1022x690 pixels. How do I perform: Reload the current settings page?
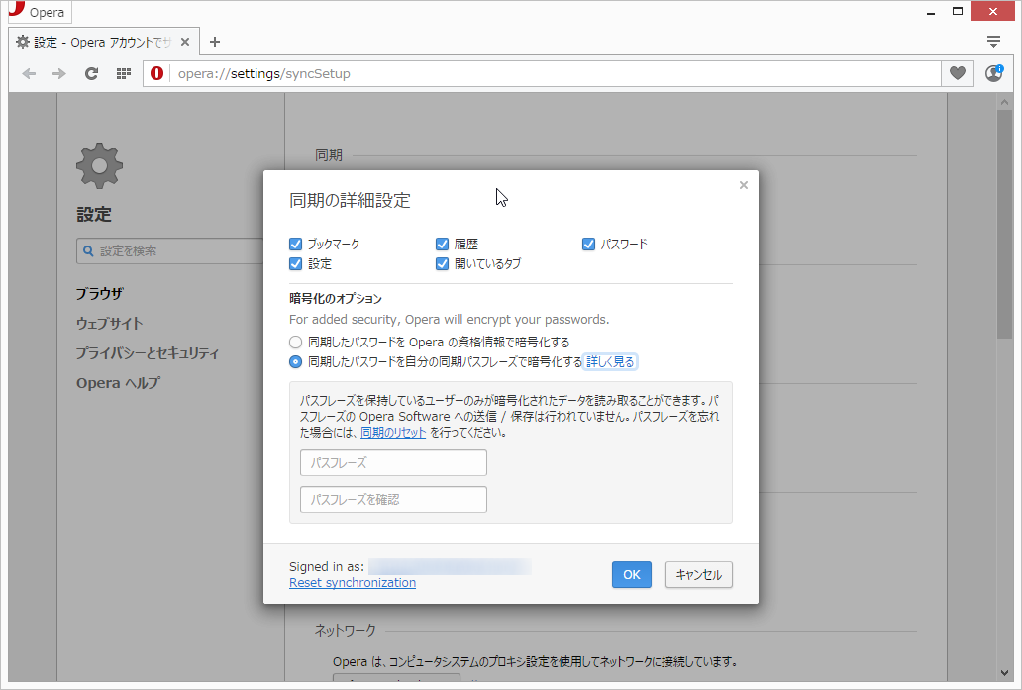coord(91,73)
